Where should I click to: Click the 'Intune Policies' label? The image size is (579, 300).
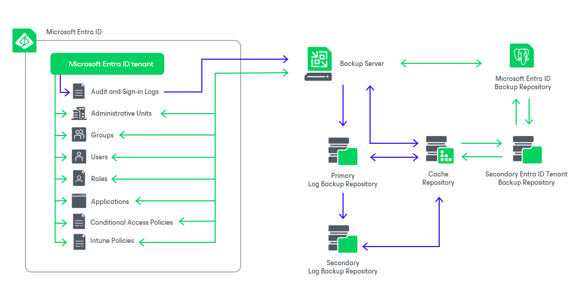click(112, 241)
